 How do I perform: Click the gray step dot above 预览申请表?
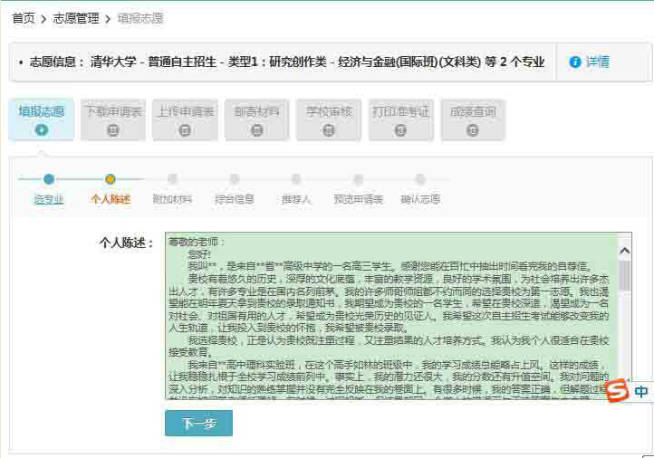pos(359,179)
